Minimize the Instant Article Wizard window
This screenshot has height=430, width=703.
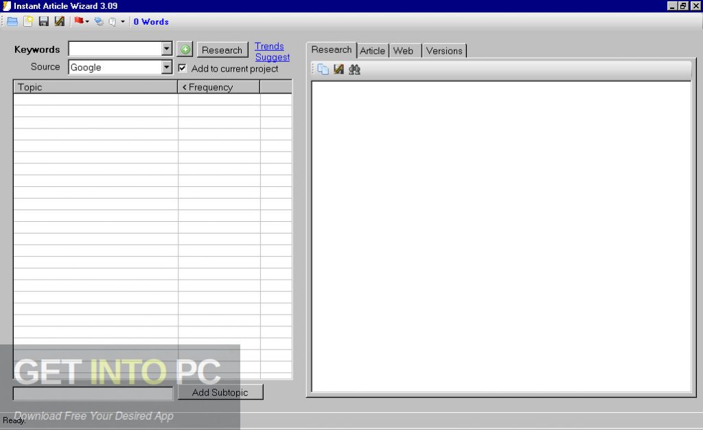pyautogui.click(x=671, y=5)
